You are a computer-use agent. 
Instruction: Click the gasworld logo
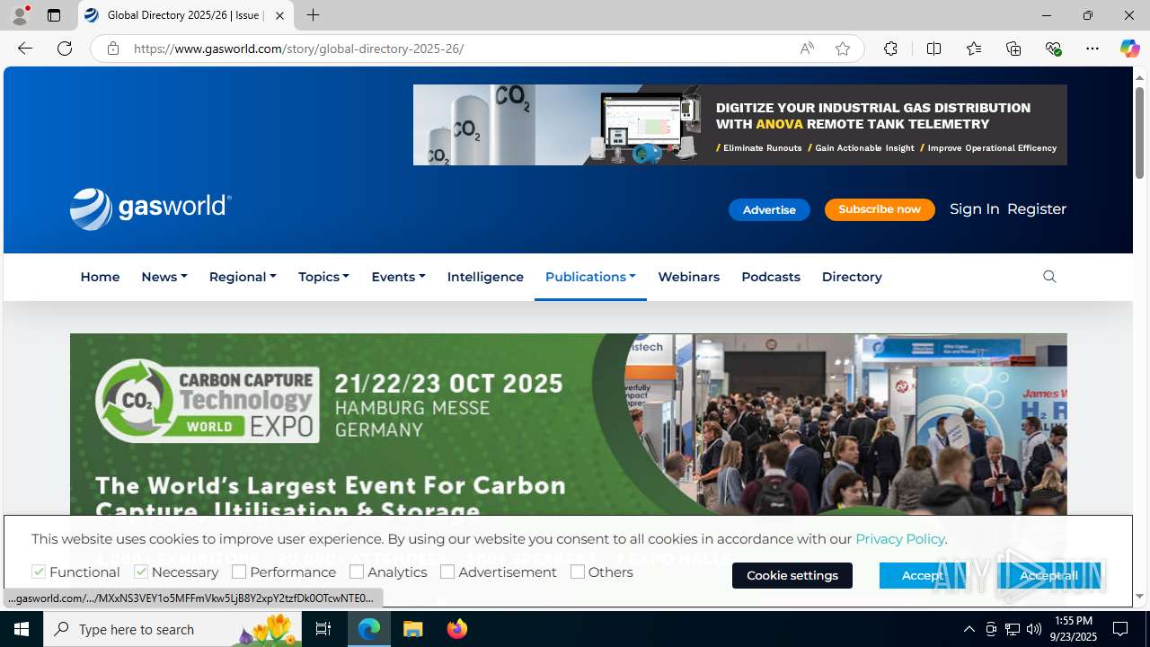point(151,208)
